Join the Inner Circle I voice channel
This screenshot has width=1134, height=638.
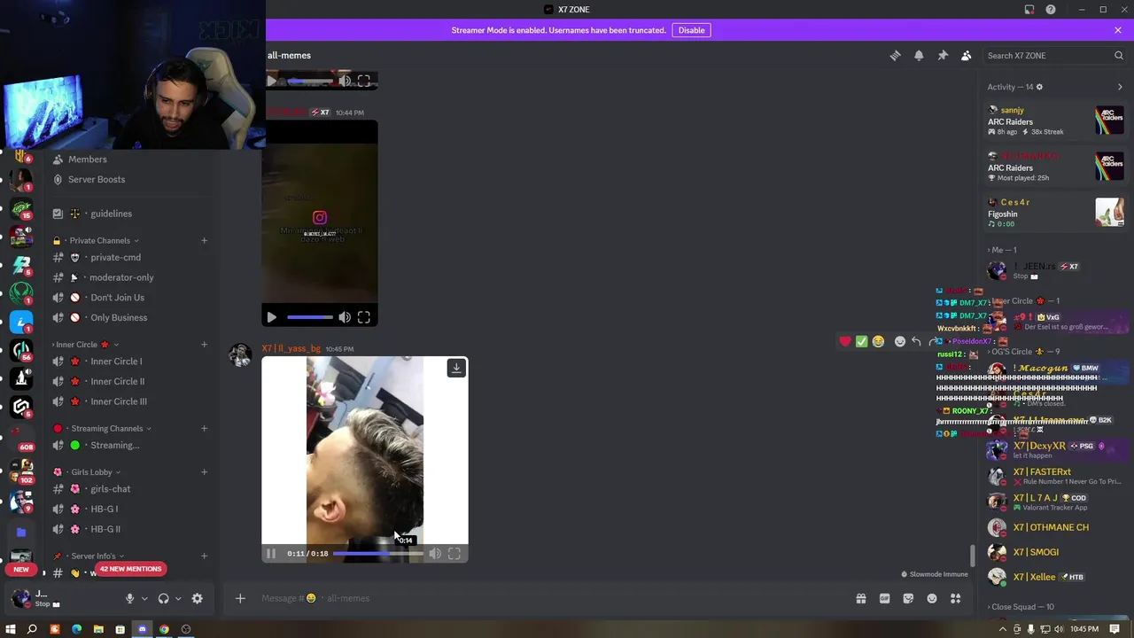pos(116,362)
